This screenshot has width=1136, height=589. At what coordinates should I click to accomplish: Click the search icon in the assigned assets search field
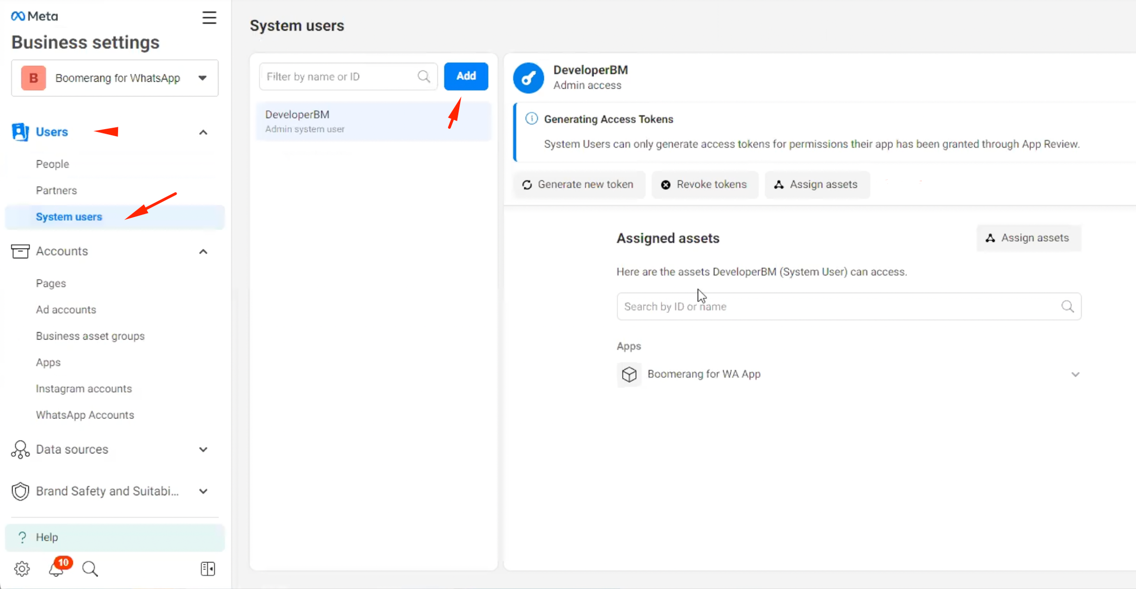[x=1067, y=307]
